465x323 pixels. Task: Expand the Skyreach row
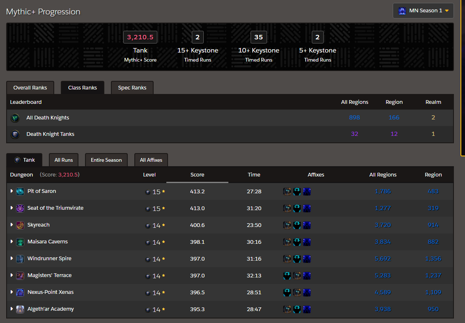[x=12, y=225]
